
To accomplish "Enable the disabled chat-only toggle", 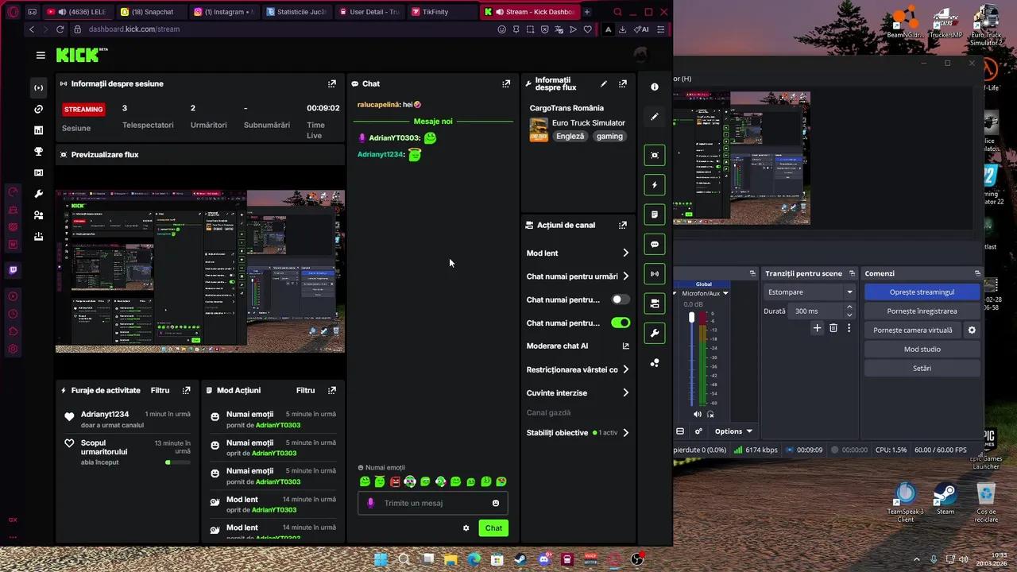I will click(x=621, y=300).
